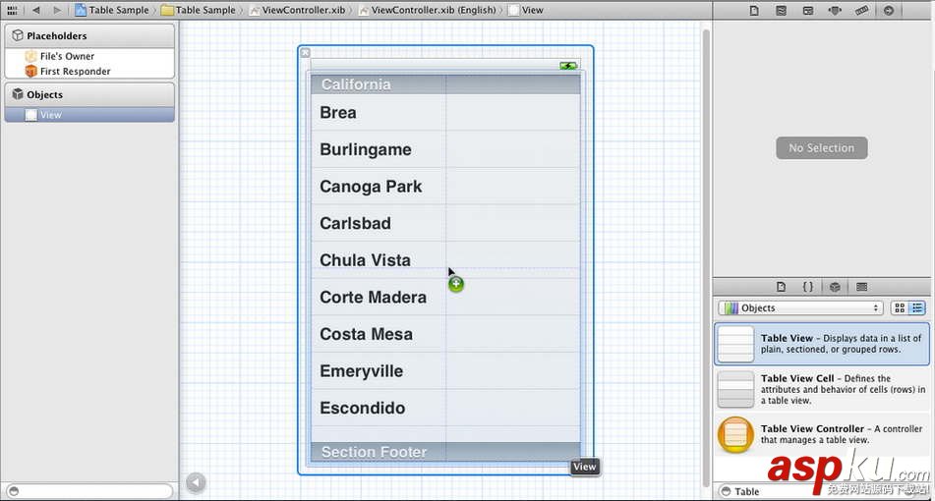
Task: Select the Carlsbad table row
Action: (445, 223)
